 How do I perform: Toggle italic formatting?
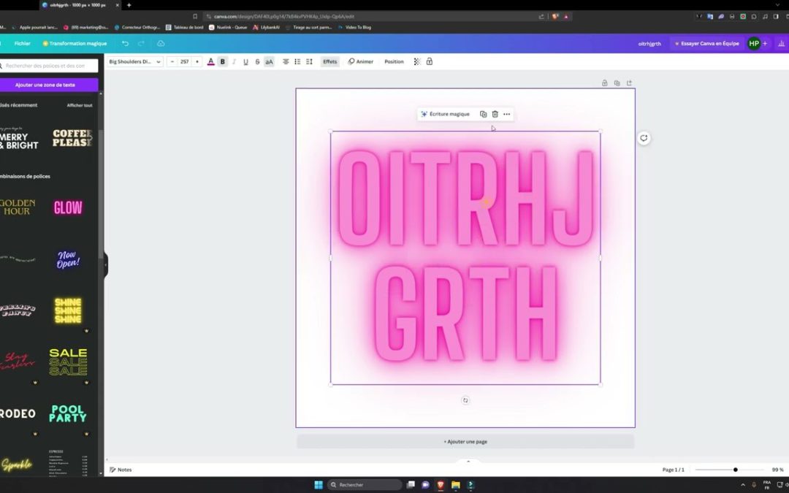pos(234,62)
